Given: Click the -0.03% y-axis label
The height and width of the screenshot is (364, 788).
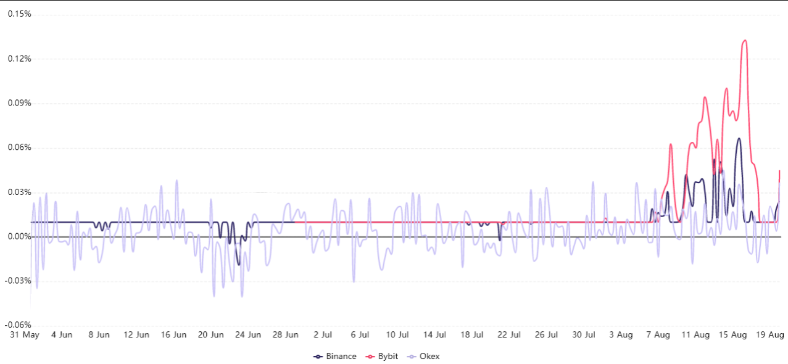Looking at the screenshot, I should pos(18,281).
